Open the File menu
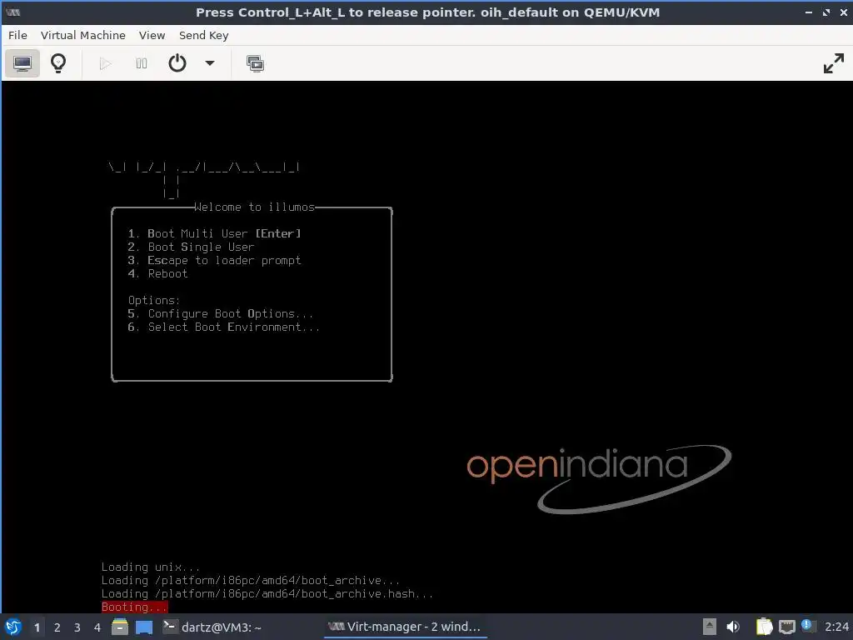This screenshot has width=853, height=640. click(17, 35)
